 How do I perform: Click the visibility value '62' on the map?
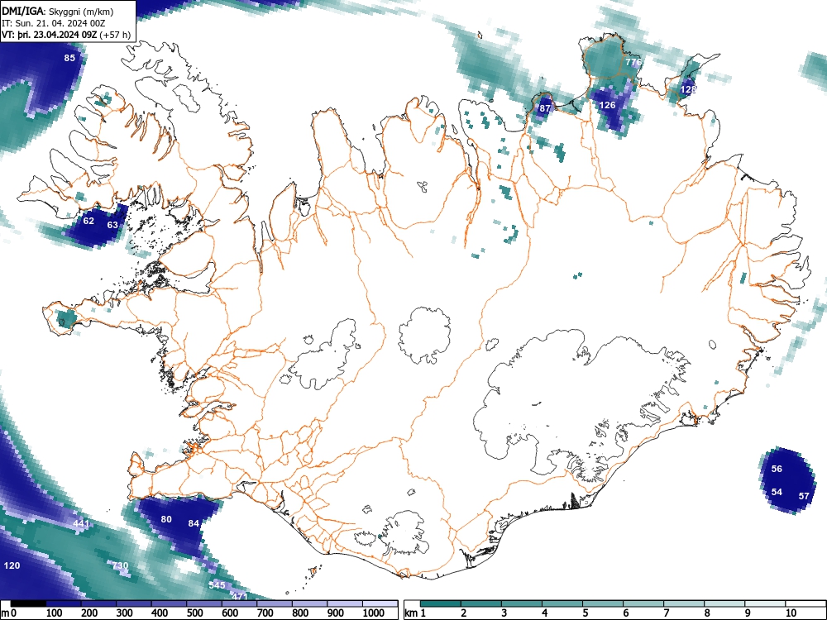(88, 221)
